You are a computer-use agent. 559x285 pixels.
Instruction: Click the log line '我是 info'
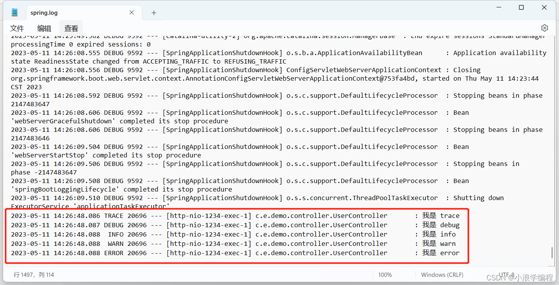pos(233,234)
